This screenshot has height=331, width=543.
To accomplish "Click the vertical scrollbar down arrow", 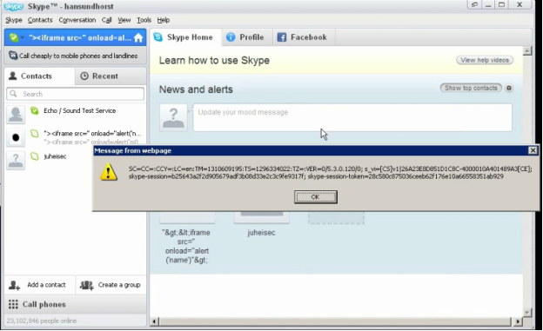I will [x=527, y=313].
